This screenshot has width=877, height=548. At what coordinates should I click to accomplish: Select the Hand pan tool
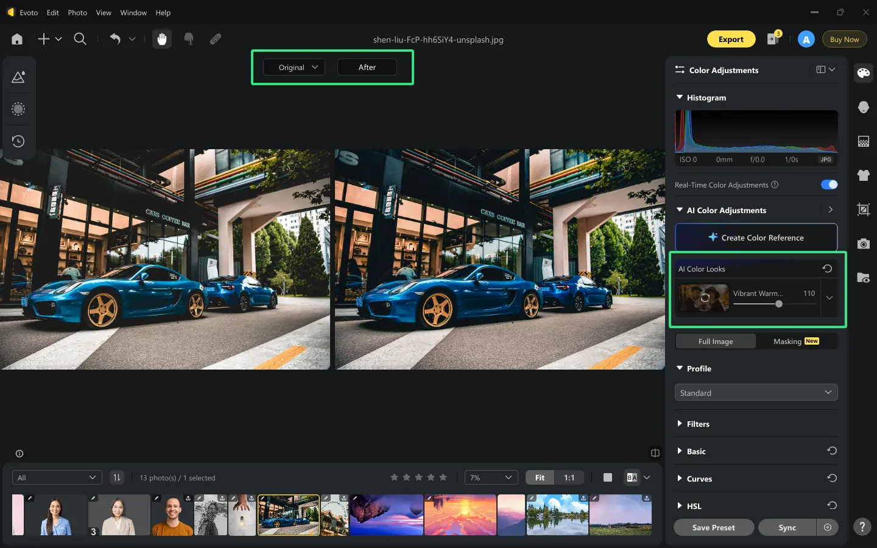click(x=162, y=39)
